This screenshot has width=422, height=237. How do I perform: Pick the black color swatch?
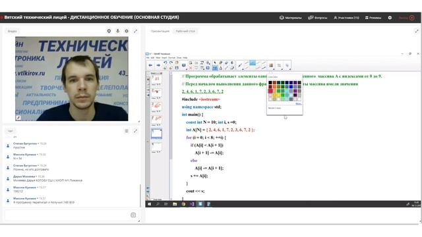click(x=270, y=83)
